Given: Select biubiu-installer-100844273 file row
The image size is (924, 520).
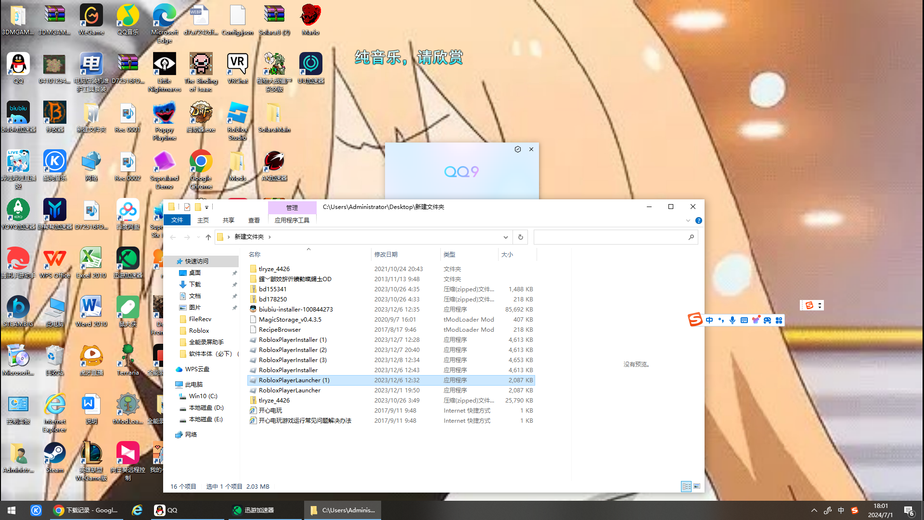Looking at the screenshot, I should (391, 309).
